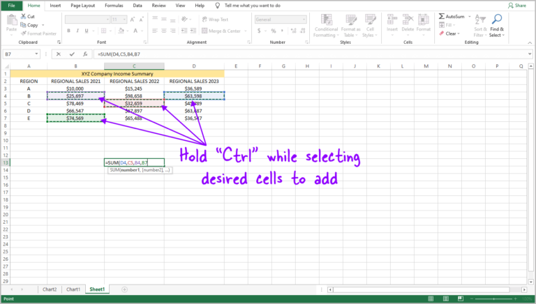Viewport: 536px width, 304px height.
Task: Switch to the Page Layout tab
Action: 83,6
